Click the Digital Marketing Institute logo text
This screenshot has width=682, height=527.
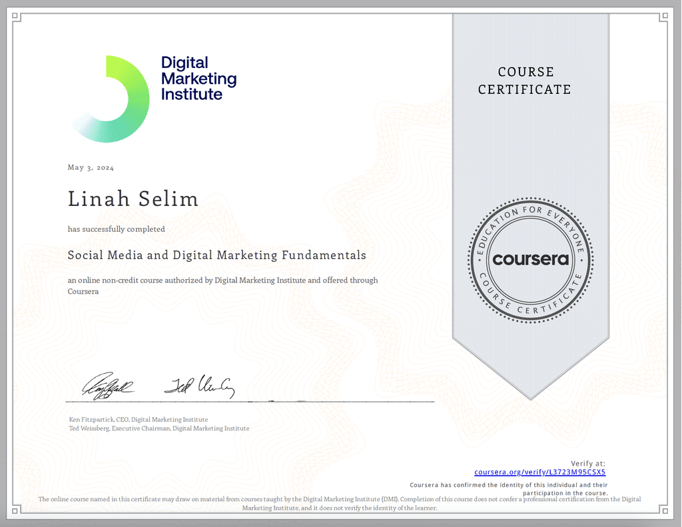[198, 79]
